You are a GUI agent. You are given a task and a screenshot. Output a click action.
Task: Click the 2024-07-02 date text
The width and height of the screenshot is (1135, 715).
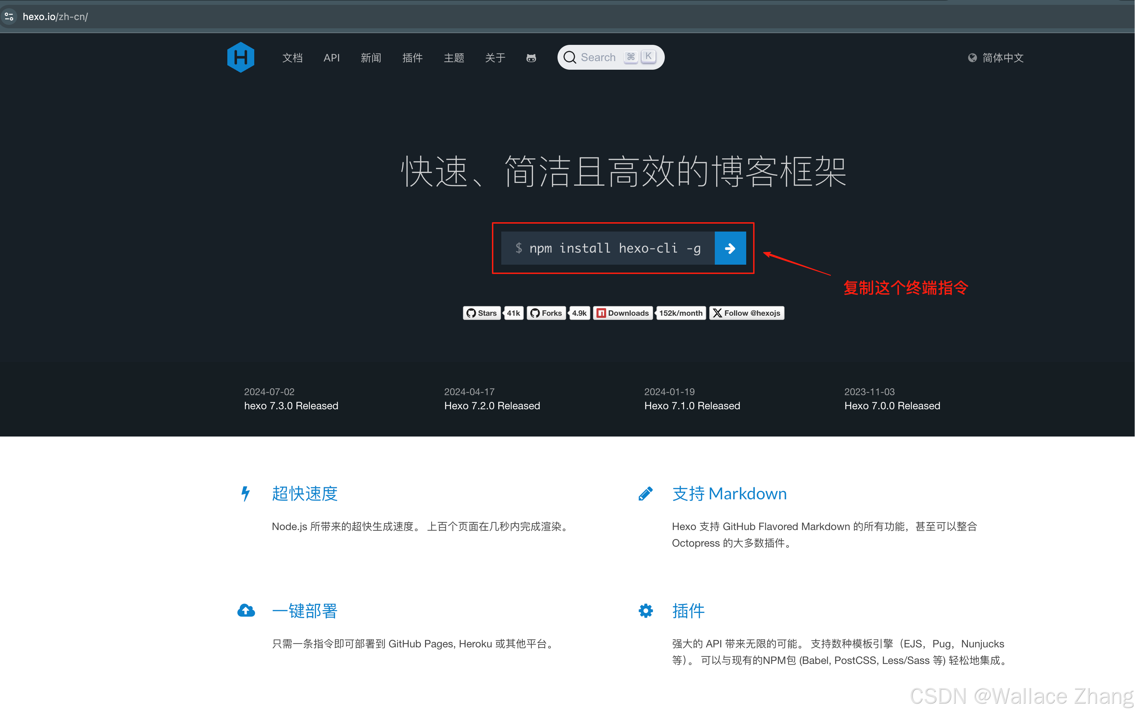(269, 392)
